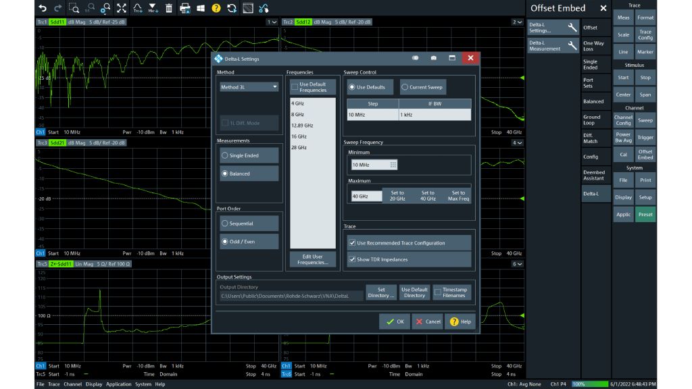Click the Mkr+ add marker icon

coord(153,9)
